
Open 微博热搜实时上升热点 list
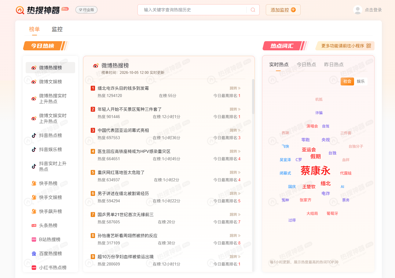pos(50,99)
